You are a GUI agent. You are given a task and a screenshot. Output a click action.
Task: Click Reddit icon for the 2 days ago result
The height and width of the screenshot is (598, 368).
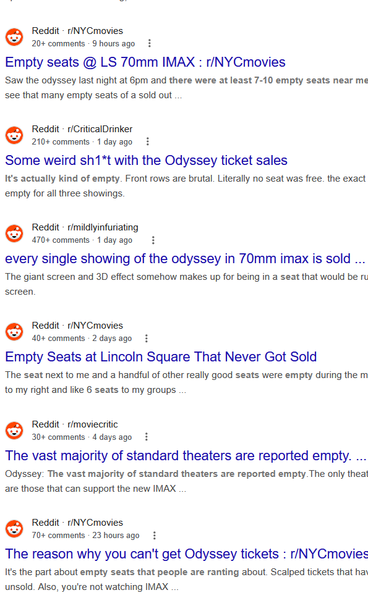[x=14, y=331]
